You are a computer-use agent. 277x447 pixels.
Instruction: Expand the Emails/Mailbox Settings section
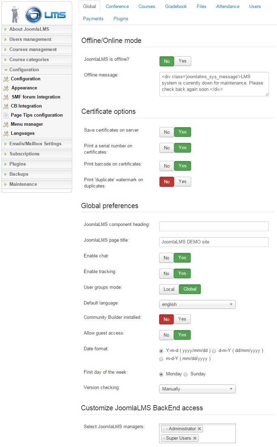click(x=37, y=144)
